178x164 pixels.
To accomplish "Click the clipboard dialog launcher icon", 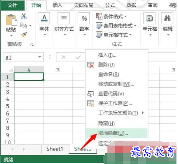I will click(32, 45).
